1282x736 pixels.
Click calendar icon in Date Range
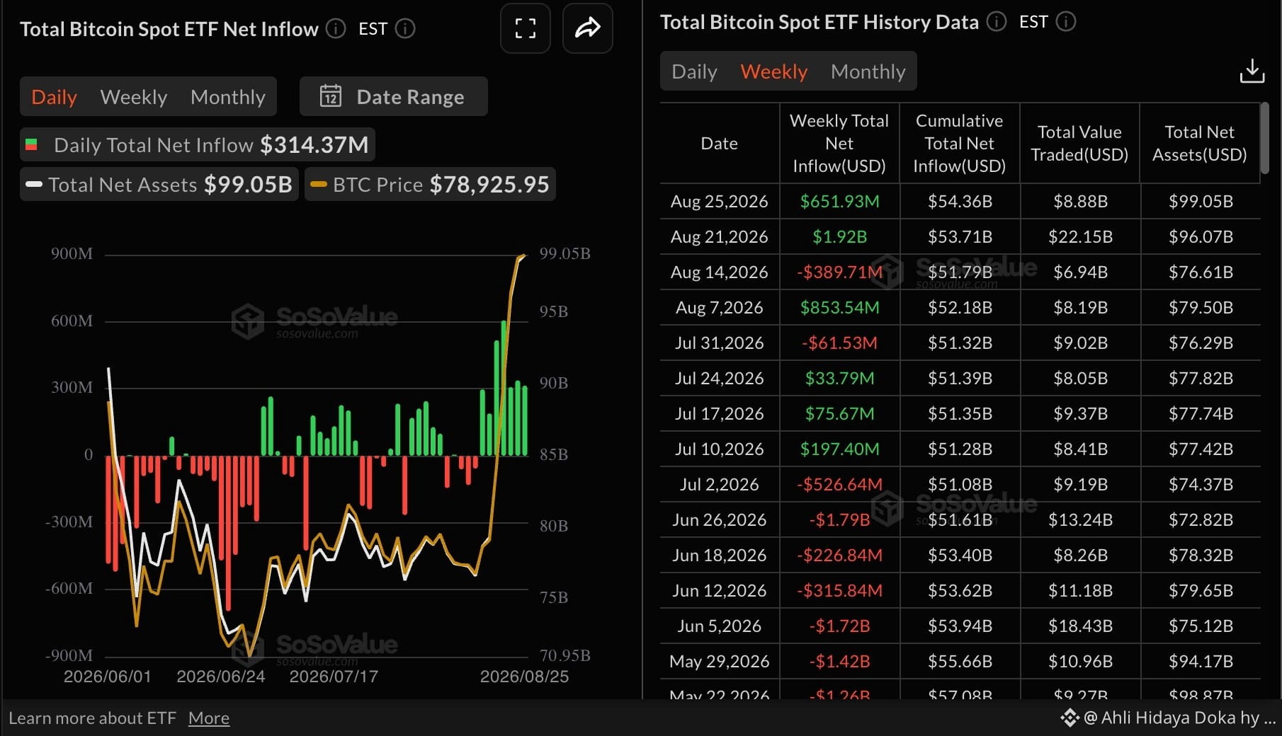(x=331, y=96)
